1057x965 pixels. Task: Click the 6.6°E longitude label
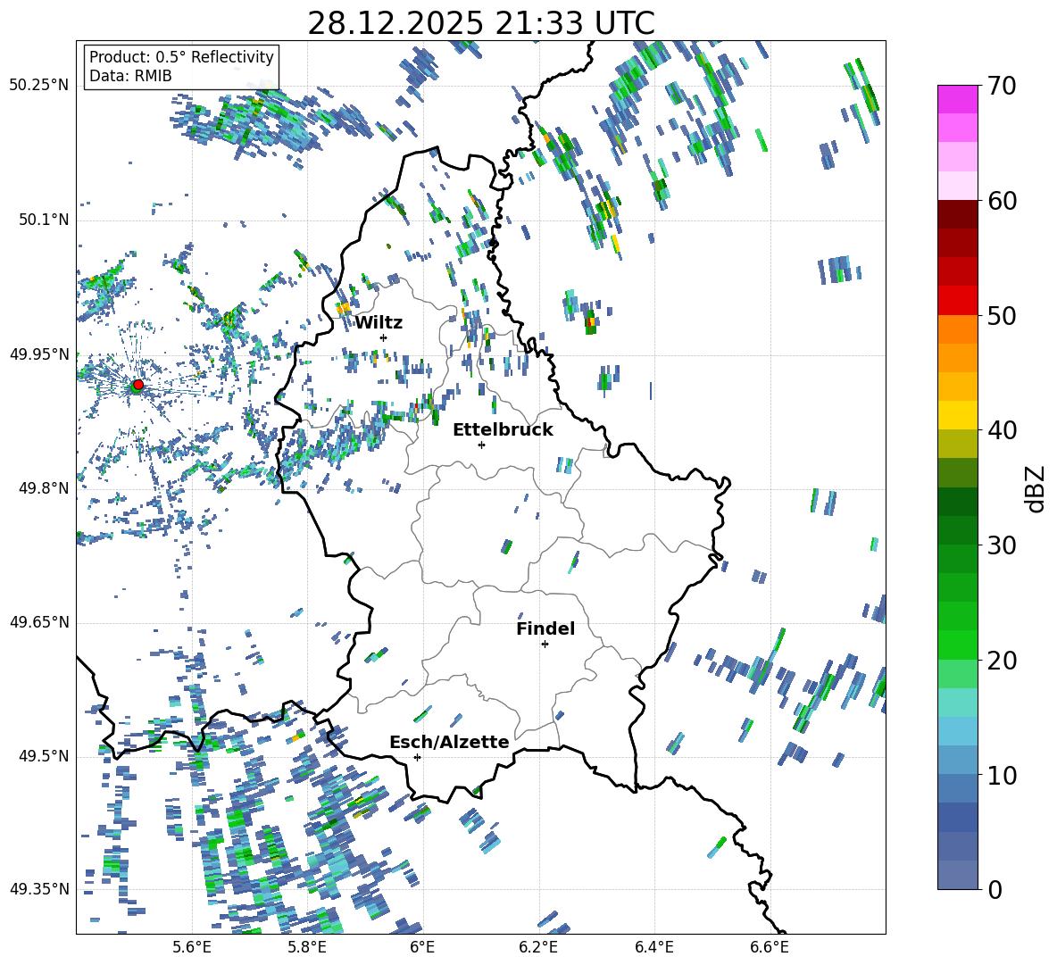click(x=770, y=947)
